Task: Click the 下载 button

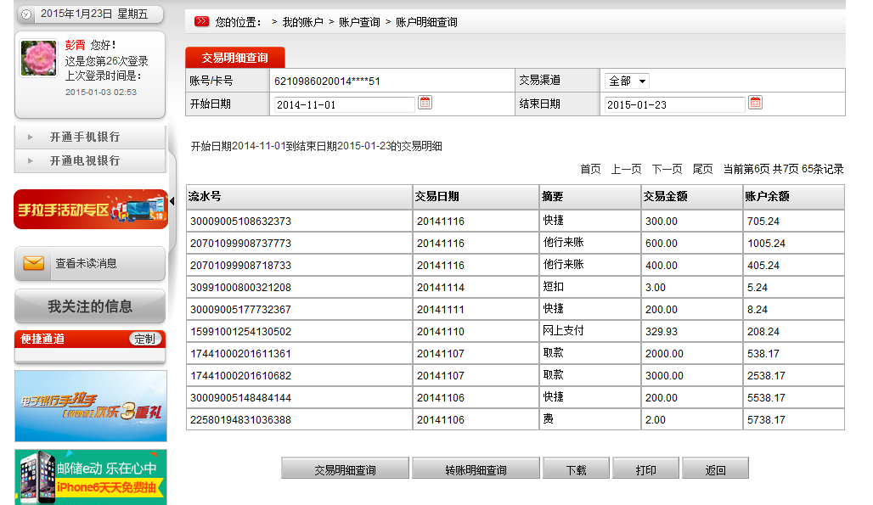Action: coord(576,469)
